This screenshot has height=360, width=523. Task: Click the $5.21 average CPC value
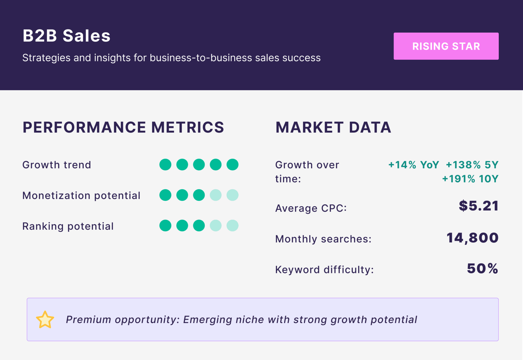point(479,206)
